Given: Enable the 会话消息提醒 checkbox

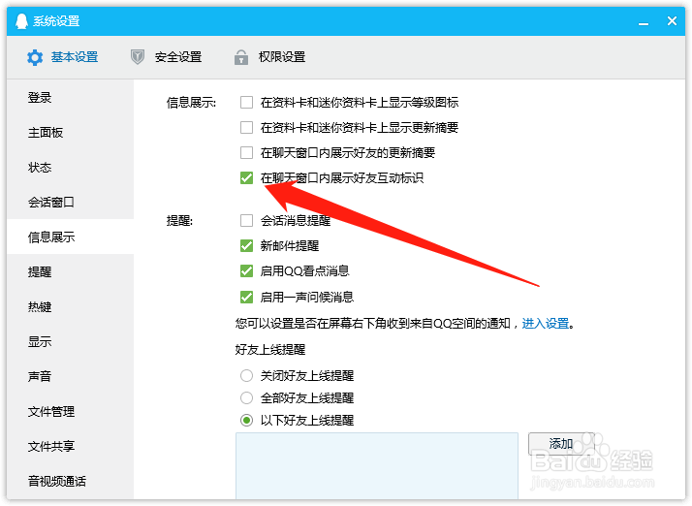Looking at the screenshot, I should click(x=247, y=220).
